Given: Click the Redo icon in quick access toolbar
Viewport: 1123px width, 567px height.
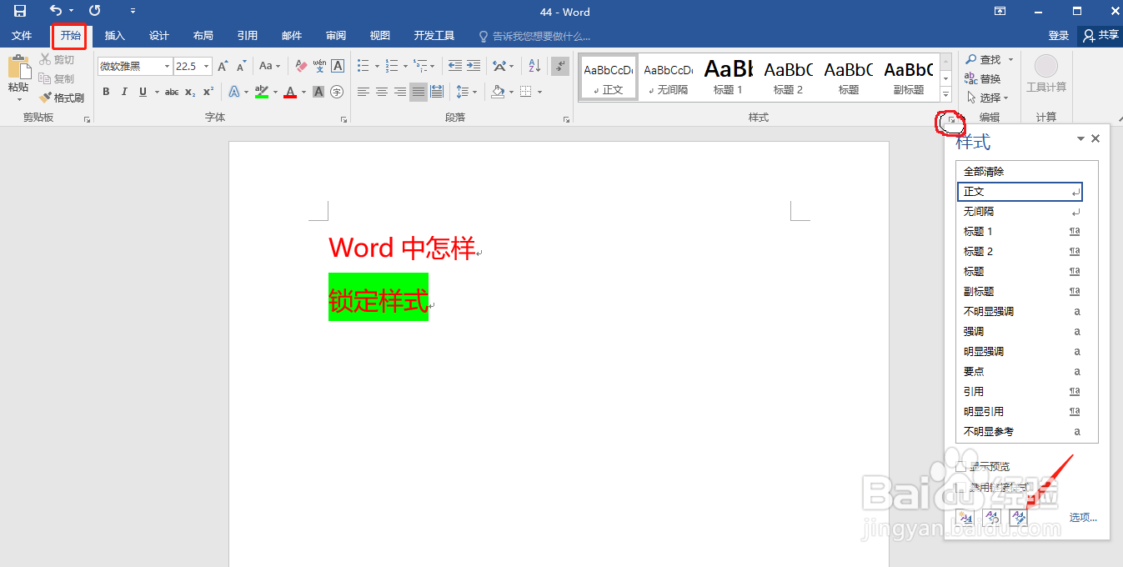Looking at the screenshot, I should click(x=94, y=12).
